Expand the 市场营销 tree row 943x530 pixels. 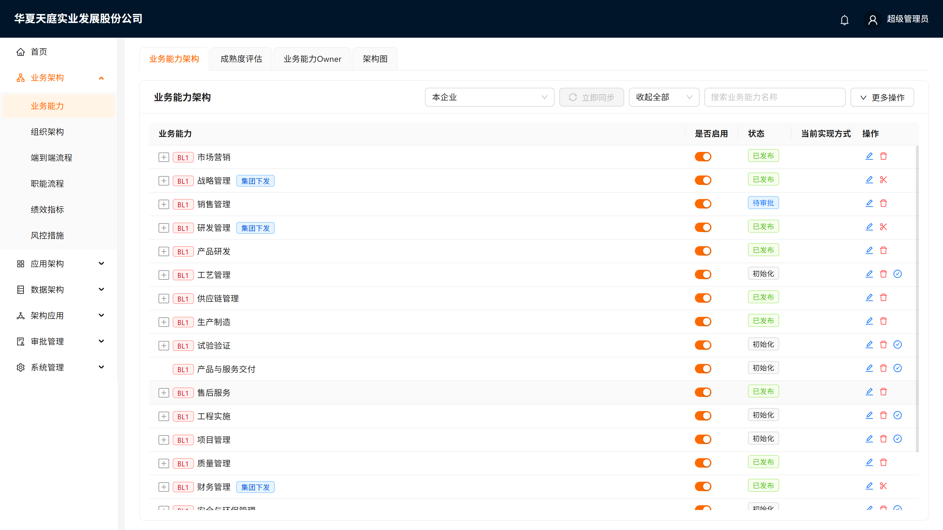coord(164,157)
